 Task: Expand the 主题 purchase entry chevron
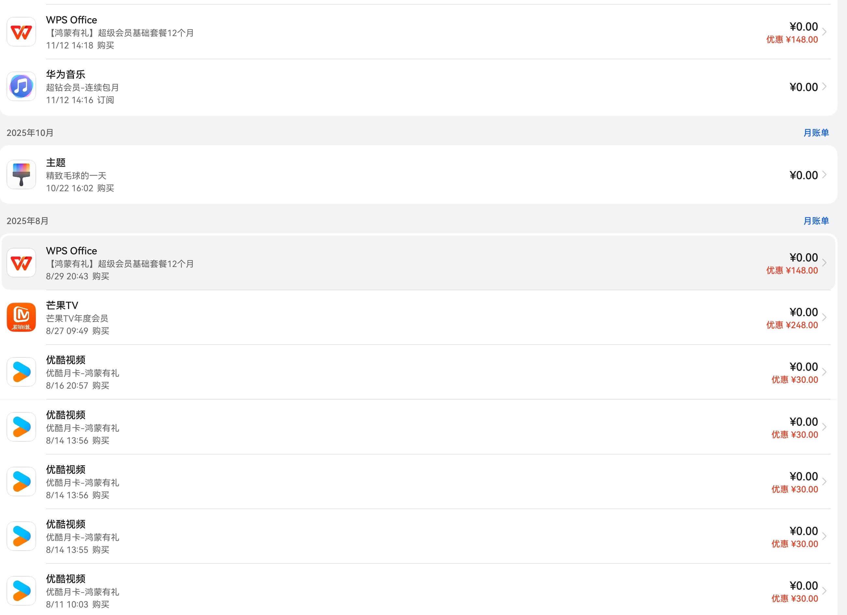pyautogui.click(x=824, y=175)
